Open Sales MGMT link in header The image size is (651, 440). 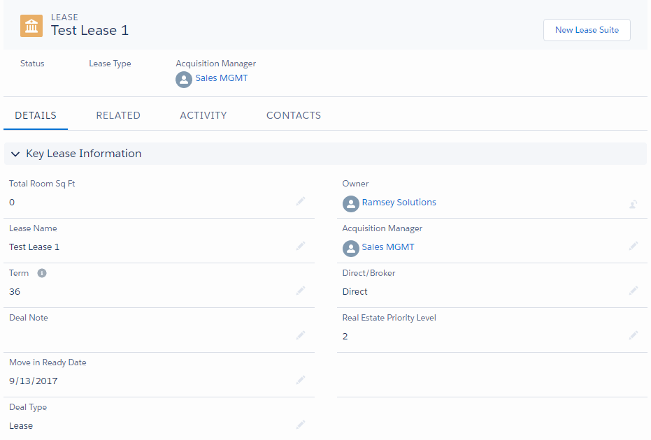[x=221, y=78]
